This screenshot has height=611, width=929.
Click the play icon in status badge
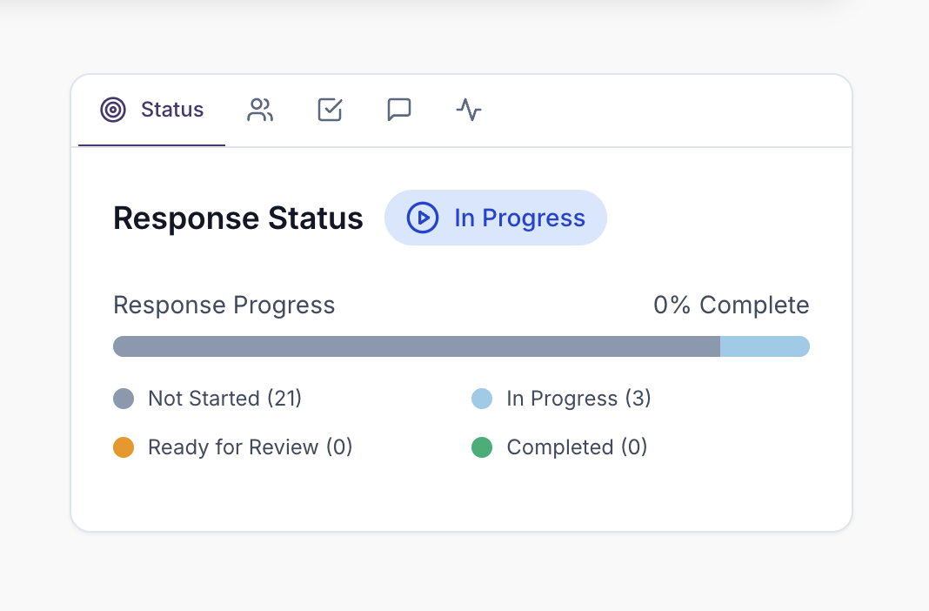tap(423, 218)
